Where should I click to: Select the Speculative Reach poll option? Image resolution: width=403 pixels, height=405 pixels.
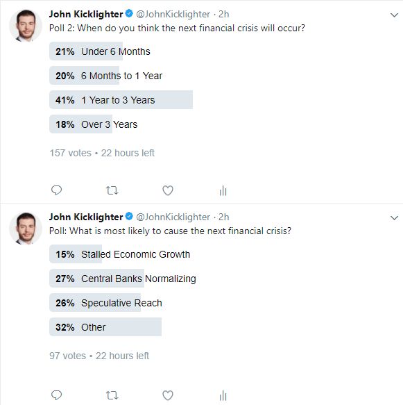coord(105,302)
